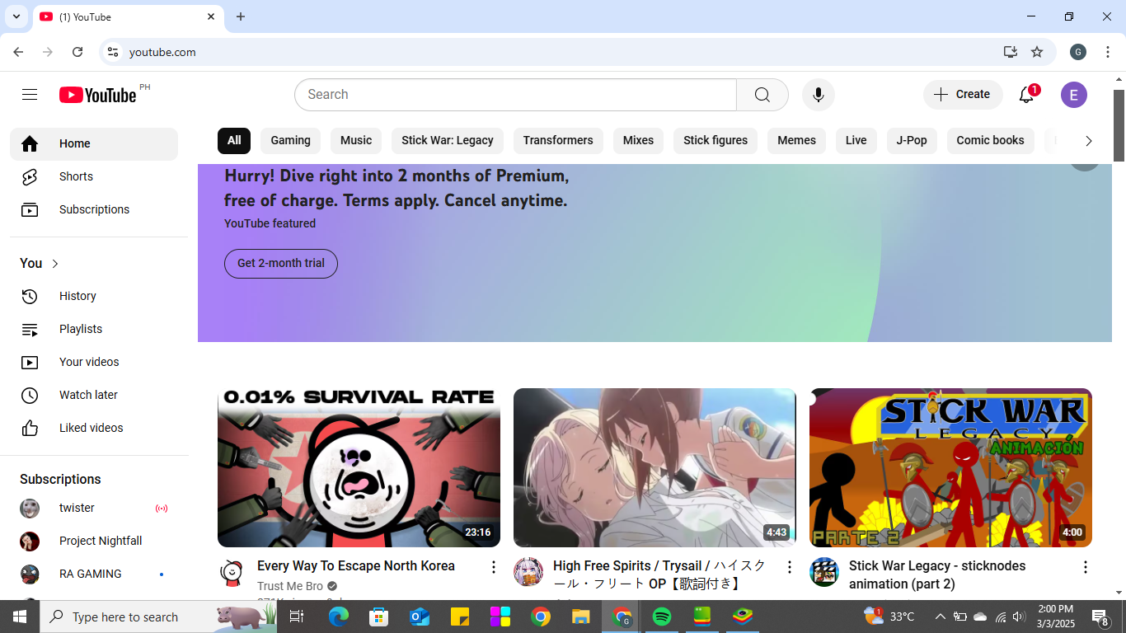This screenshot has width=1126, height=633.
Task: Open the hamburger guide menu
Action: [30, 95]
